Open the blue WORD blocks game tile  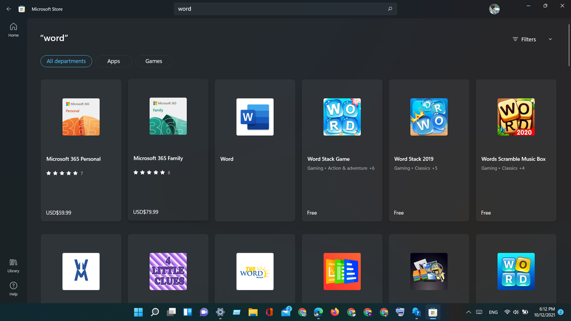[516, 271]
